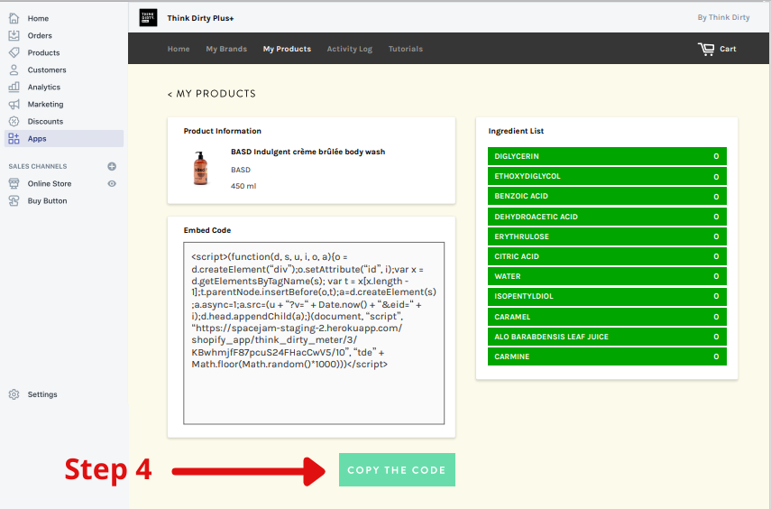This screenshot has width=771, height=509.
Task: Click the Orders inbox icon
Action: 14,35
